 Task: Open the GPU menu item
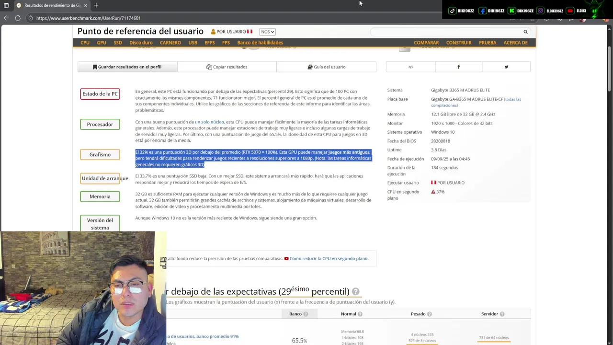point(102,43)
